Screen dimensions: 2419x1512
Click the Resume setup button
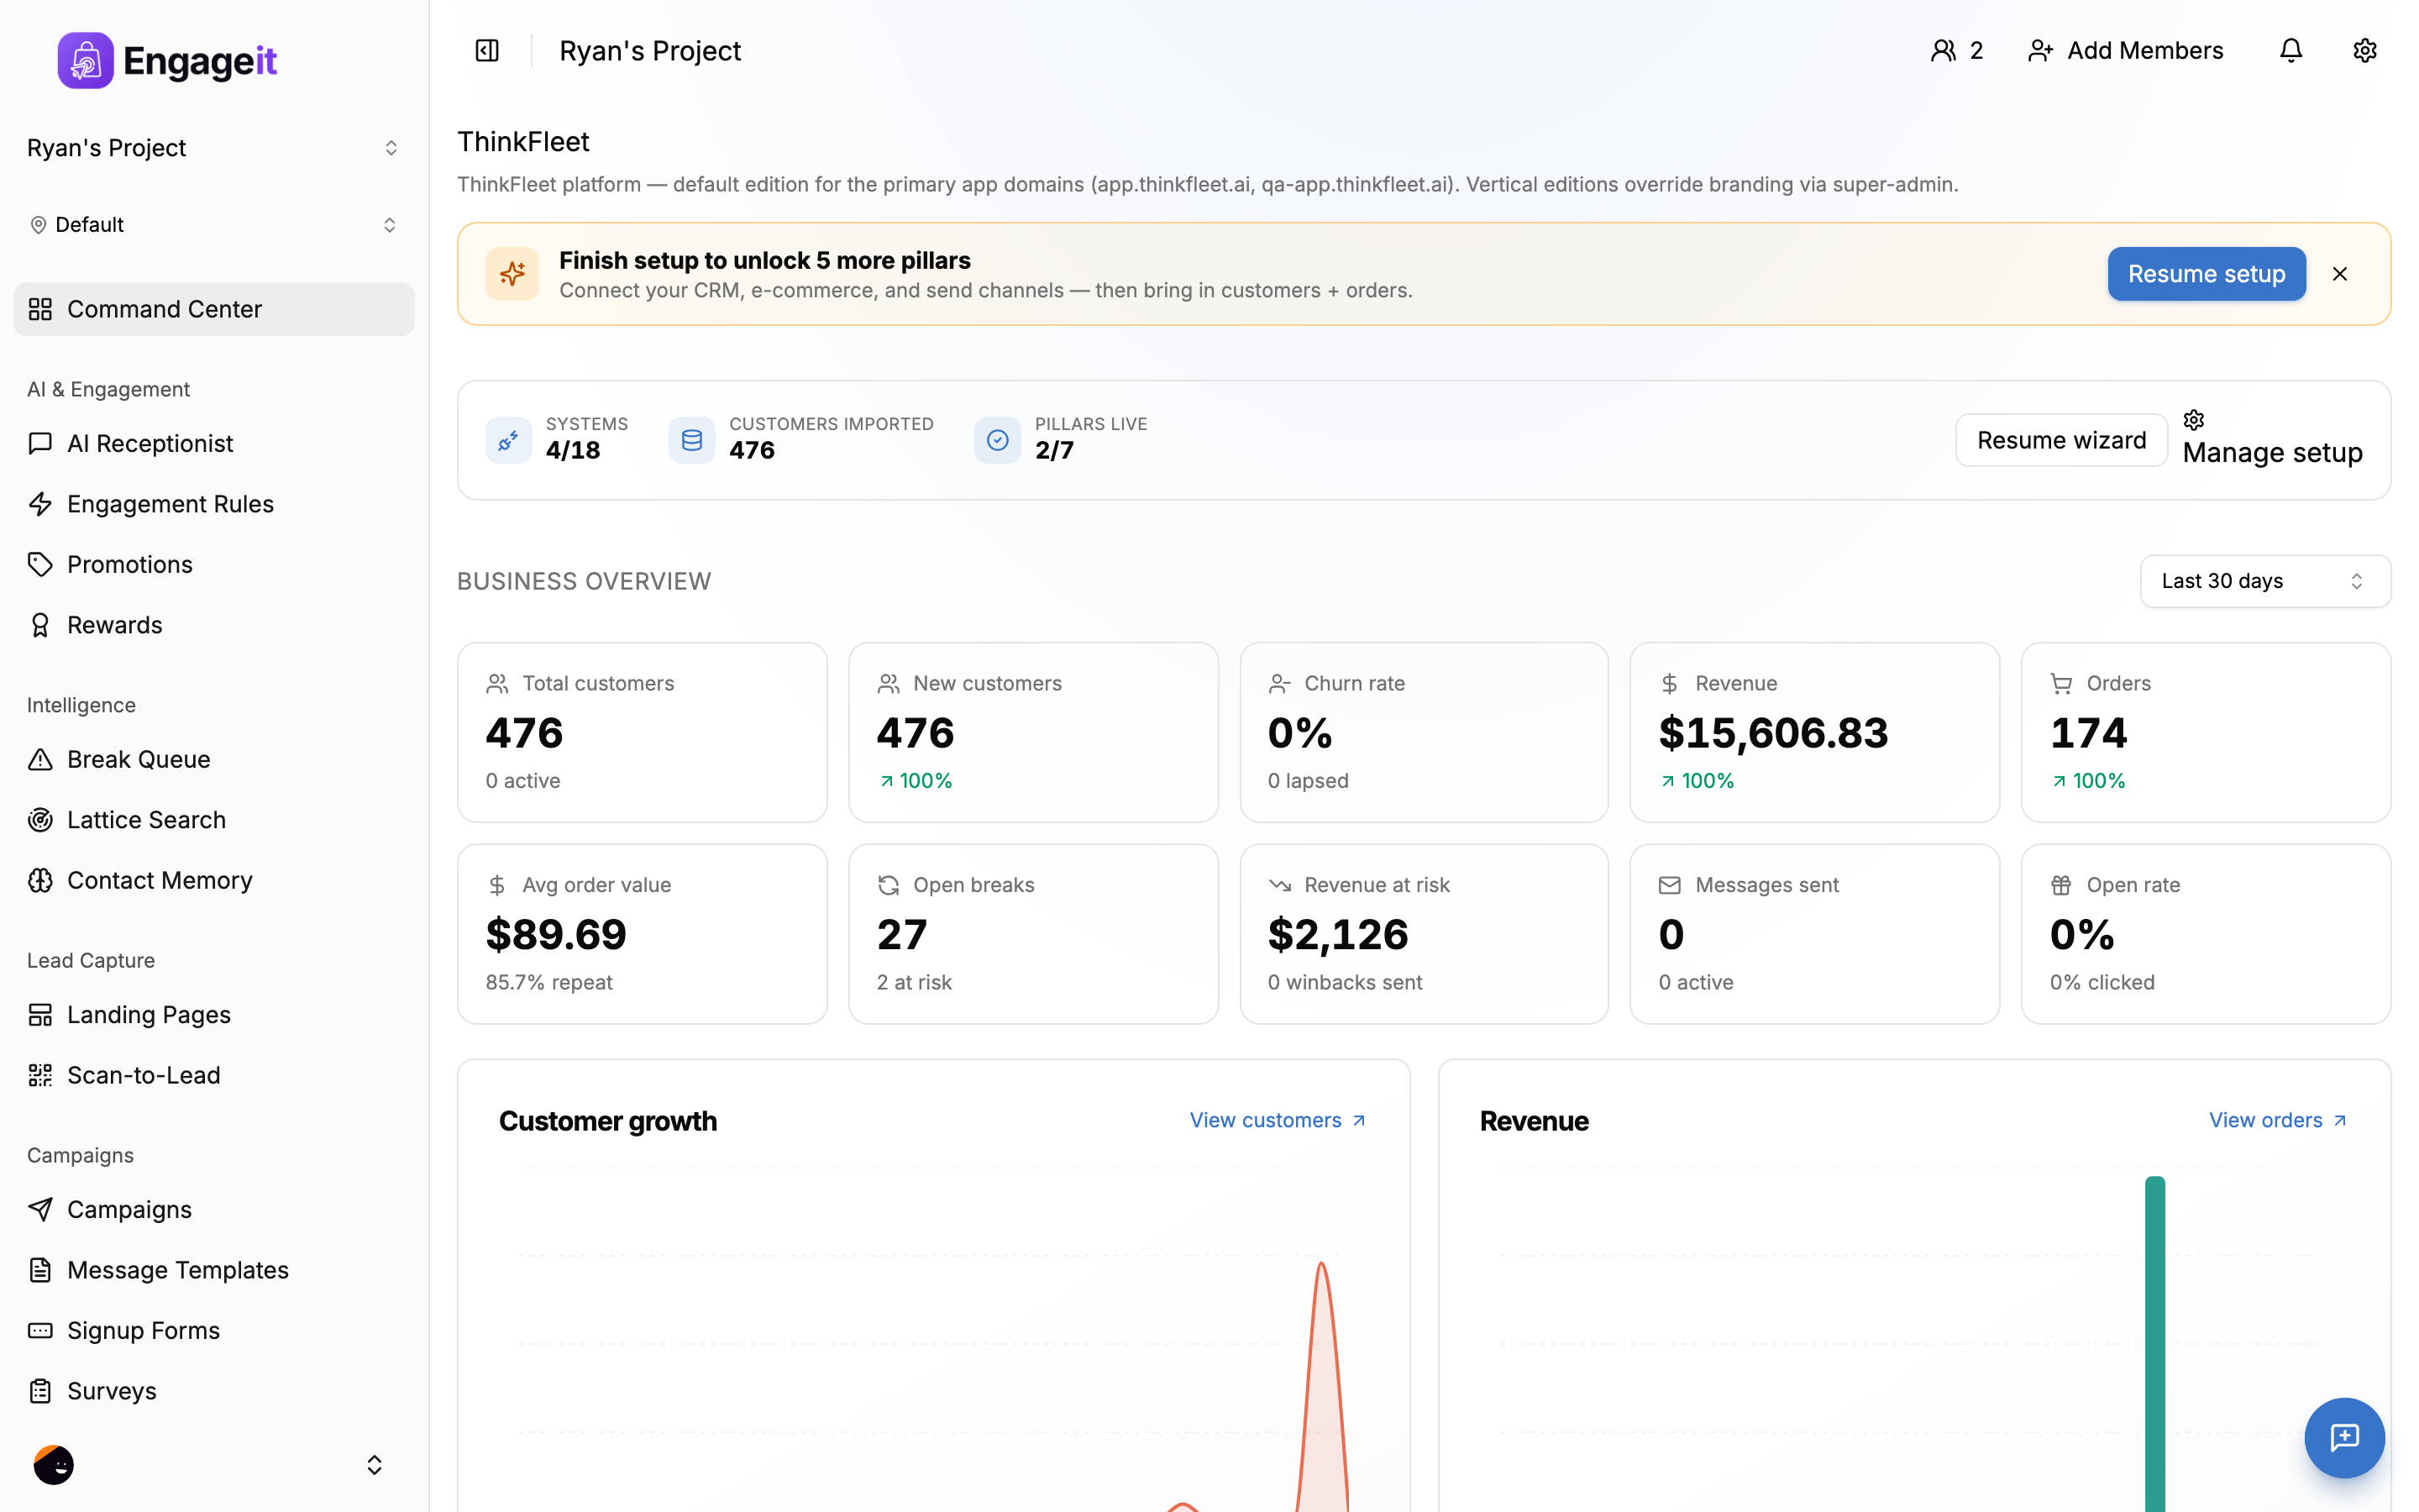click(x=2206, y=274)
